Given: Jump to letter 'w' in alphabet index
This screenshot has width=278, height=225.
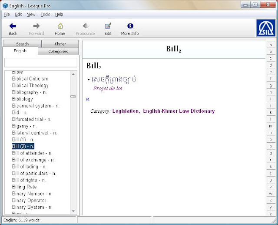Looking at the screenshot, I should point(271,194).
